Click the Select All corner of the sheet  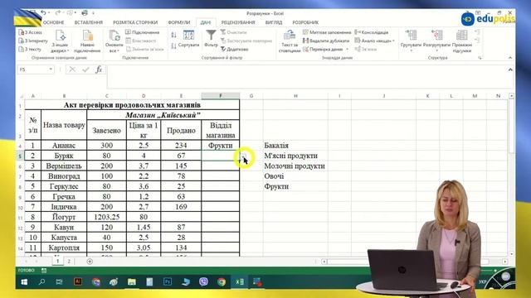point(21,96)
